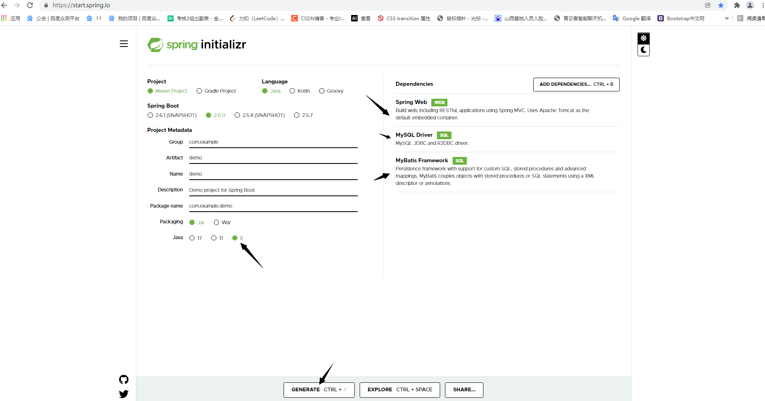Screen dimensions: 765x401
Task: Open the 公会 | 百度众测平台 bookmark
Action: (x=53, y=18)
